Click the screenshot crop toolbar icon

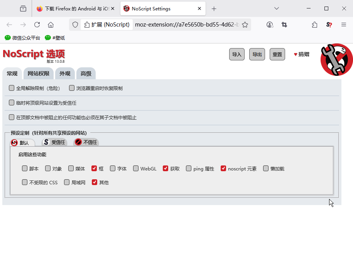click(x=284, y=25)
